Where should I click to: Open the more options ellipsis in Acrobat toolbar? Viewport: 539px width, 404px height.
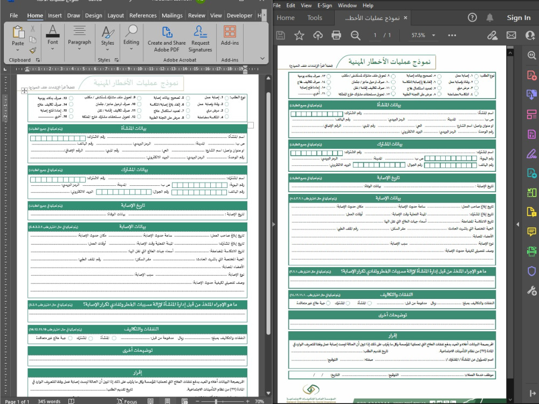pos(452,35)
